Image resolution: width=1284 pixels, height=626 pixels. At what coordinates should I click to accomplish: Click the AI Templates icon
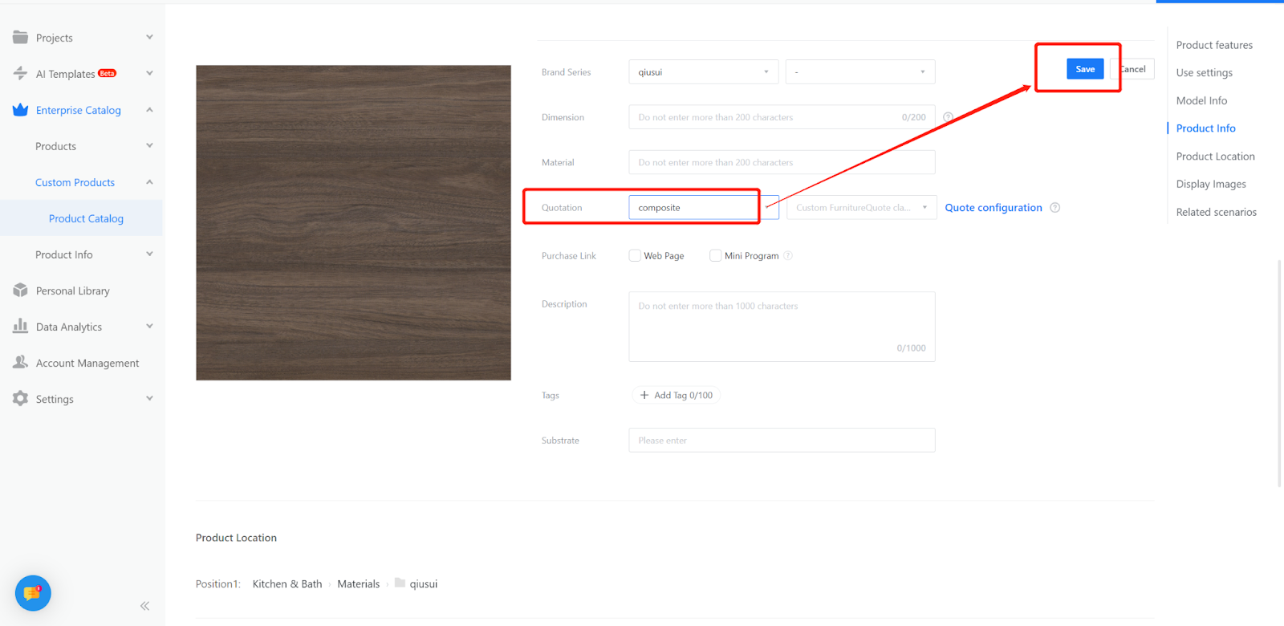tap(21, 74)
